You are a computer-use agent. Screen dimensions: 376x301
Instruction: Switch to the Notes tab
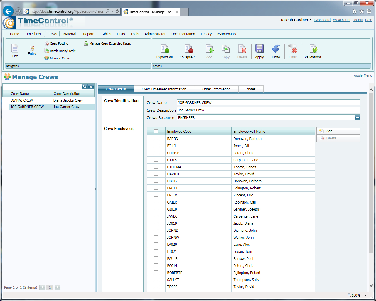[x=251, y=89]
